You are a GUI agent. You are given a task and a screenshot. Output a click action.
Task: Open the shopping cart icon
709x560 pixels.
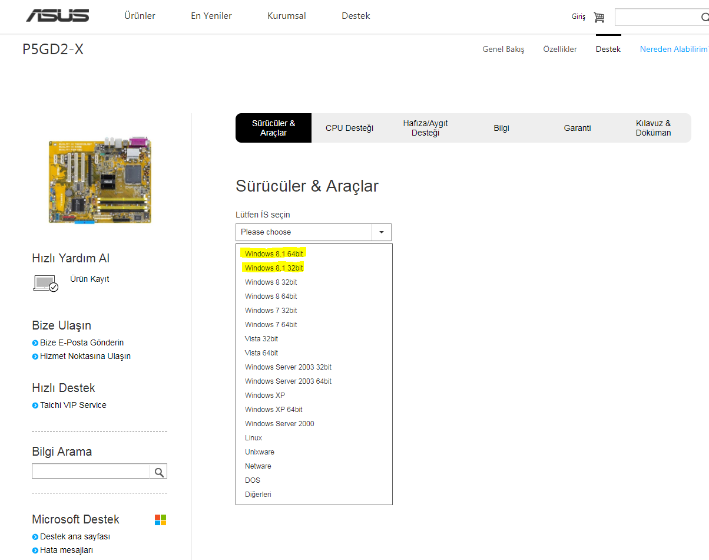pyautogui.click(x=599, y=17)
